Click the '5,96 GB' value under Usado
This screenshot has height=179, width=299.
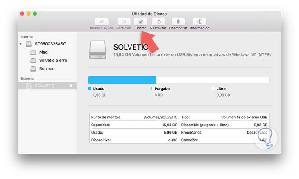100,95
